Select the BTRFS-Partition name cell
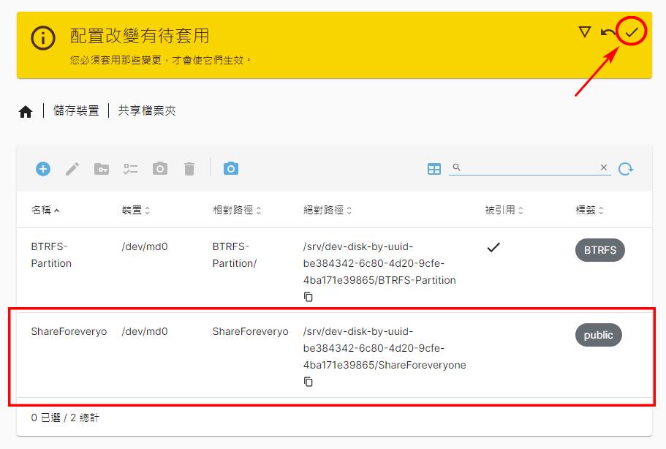666x449 pixels. tap(51, 255)
